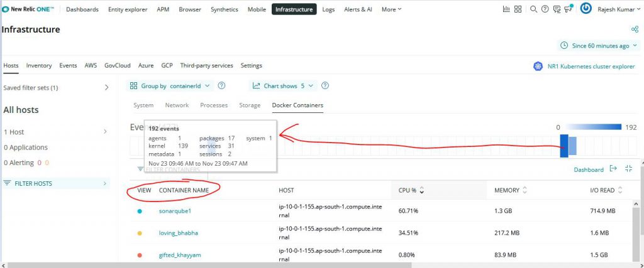Viewport: 644px width, 268px height.
Task: Open the Chart shows 5 dropdown
Action: point(282,86)
